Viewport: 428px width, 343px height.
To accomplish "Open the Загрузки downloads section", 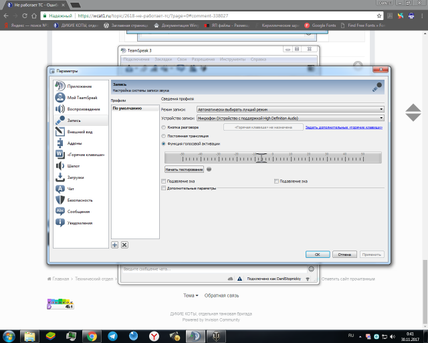I will [x=75, y=178].
